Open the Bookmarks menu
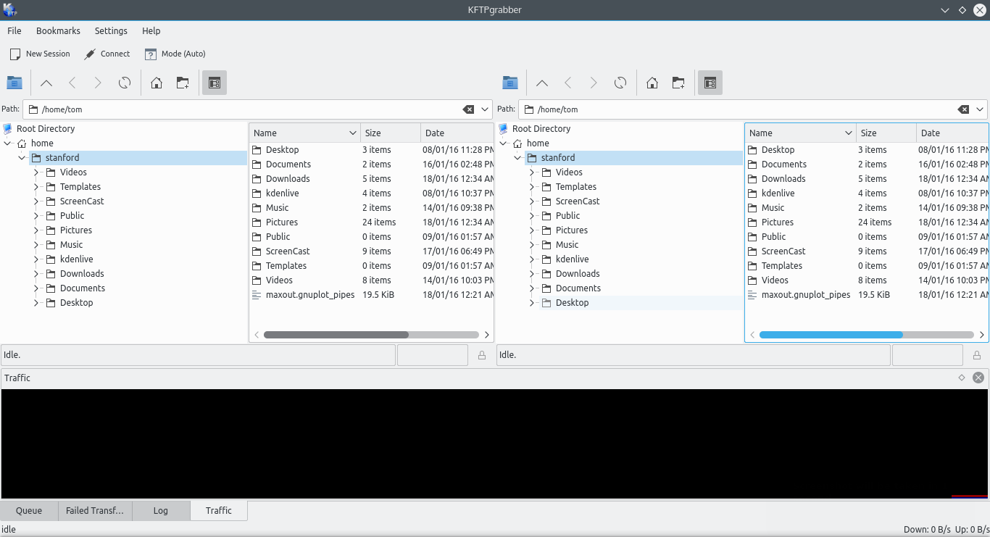990x537 pixels. click(58, 31)
